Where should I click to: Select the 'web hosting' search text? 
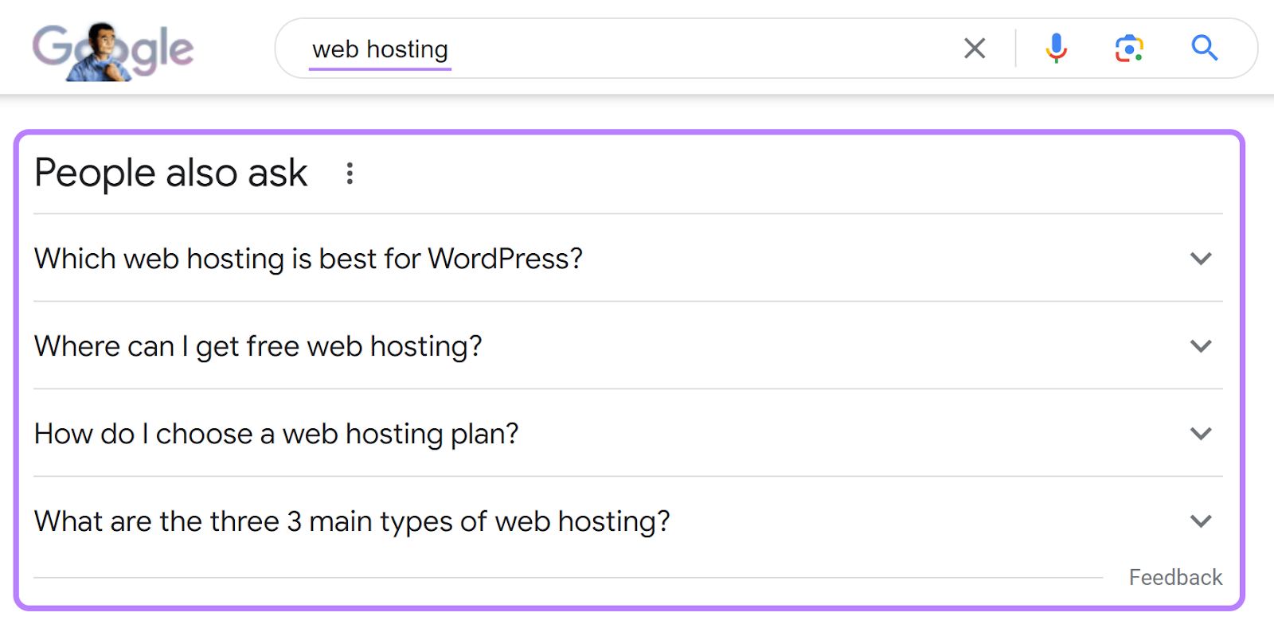click(380, 49)
